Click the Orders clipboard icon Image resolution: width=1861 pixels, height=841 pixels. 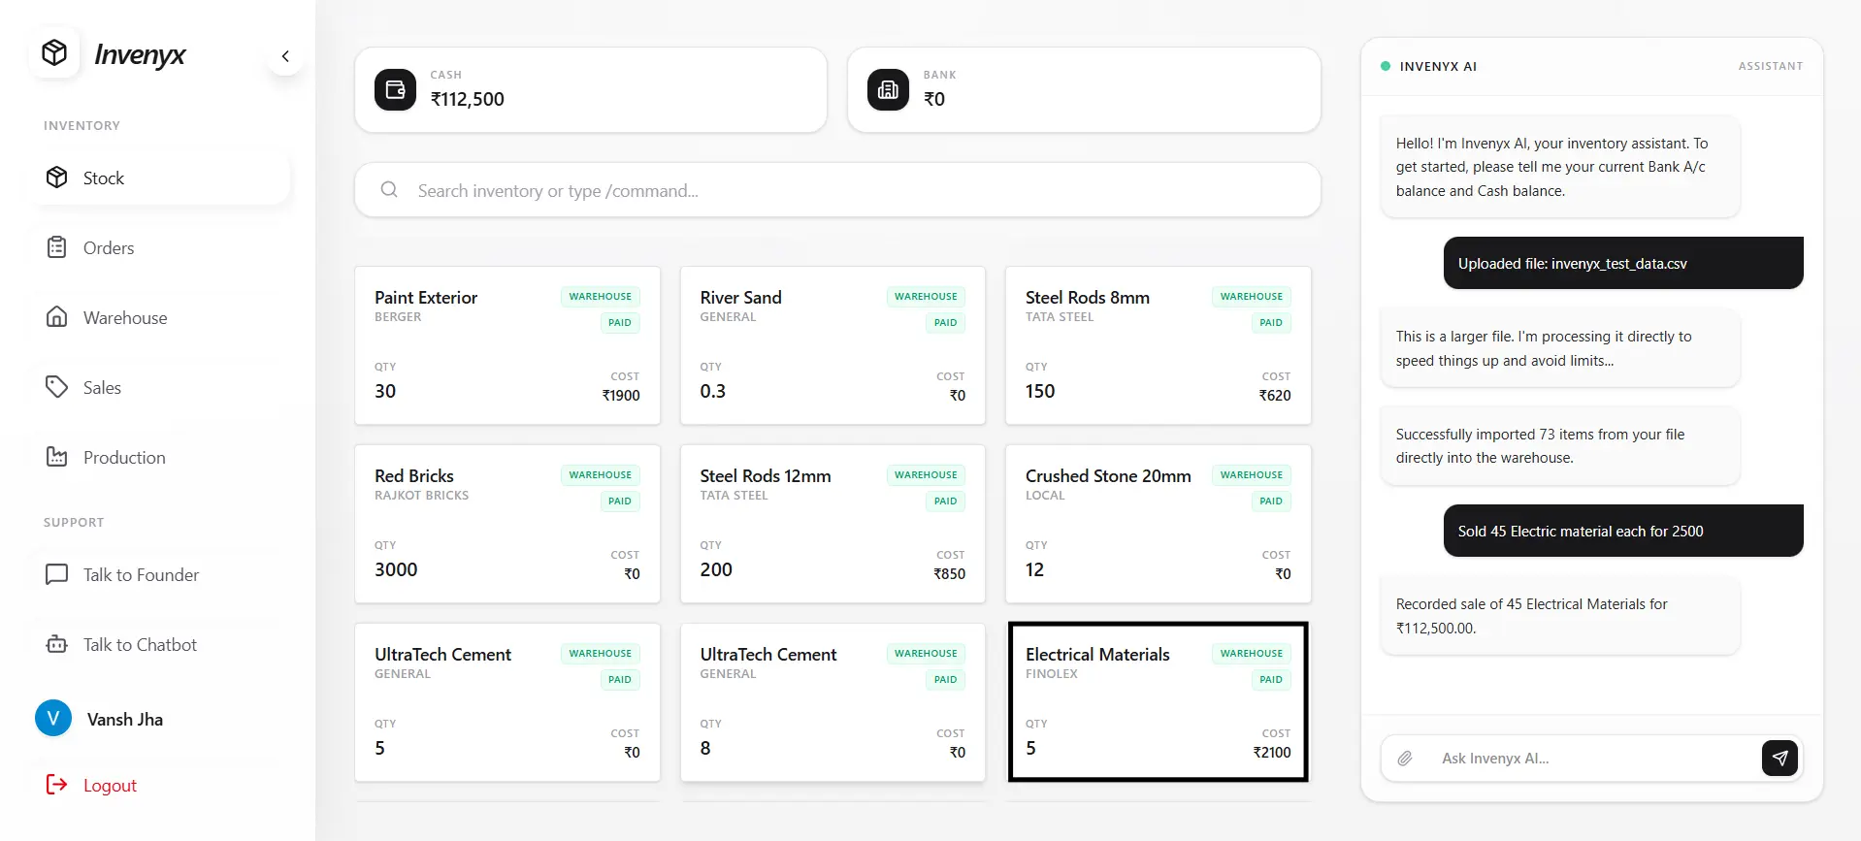57,247
